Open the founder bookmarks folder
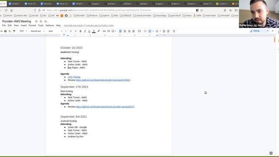Screen dimensions: 279x157 coord(79,16)
